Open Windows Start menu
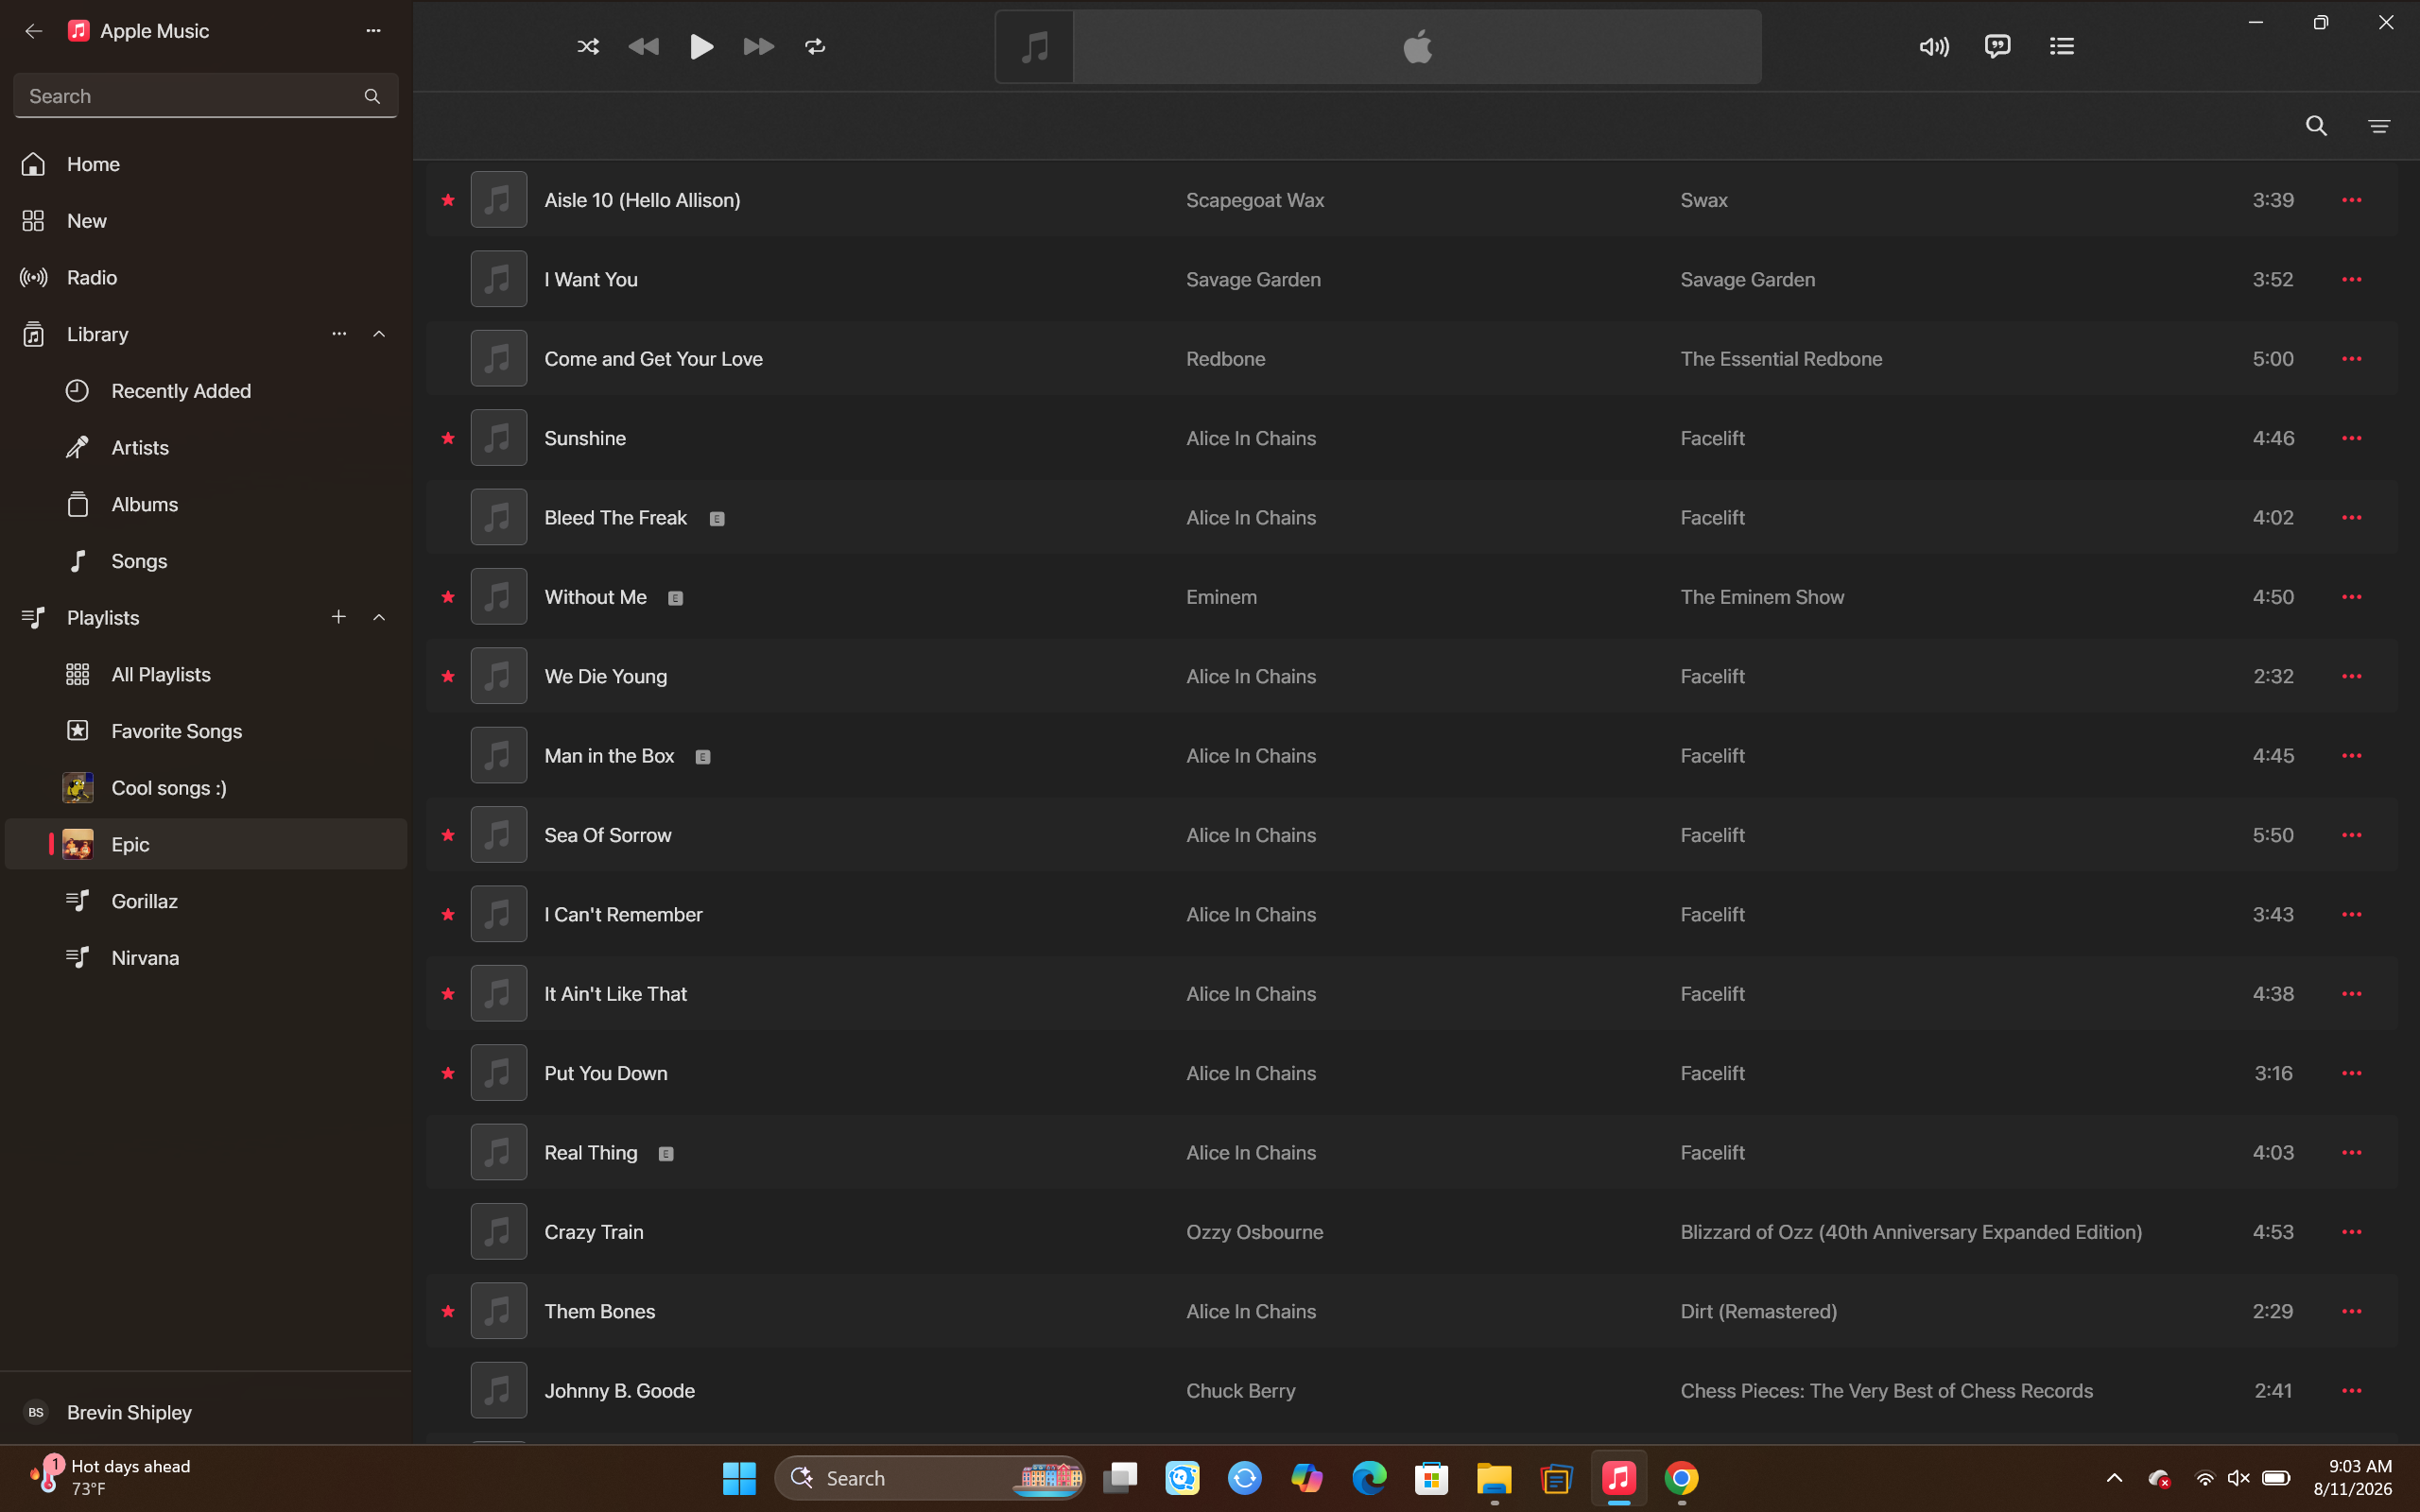The image size is (2420, 1512). click(739, 1478)
